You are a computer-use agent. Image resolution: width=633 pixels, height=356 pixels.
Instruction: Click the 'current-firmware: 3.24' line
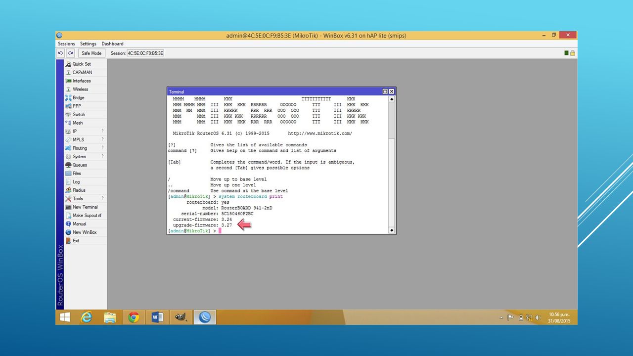pos(202,220)
